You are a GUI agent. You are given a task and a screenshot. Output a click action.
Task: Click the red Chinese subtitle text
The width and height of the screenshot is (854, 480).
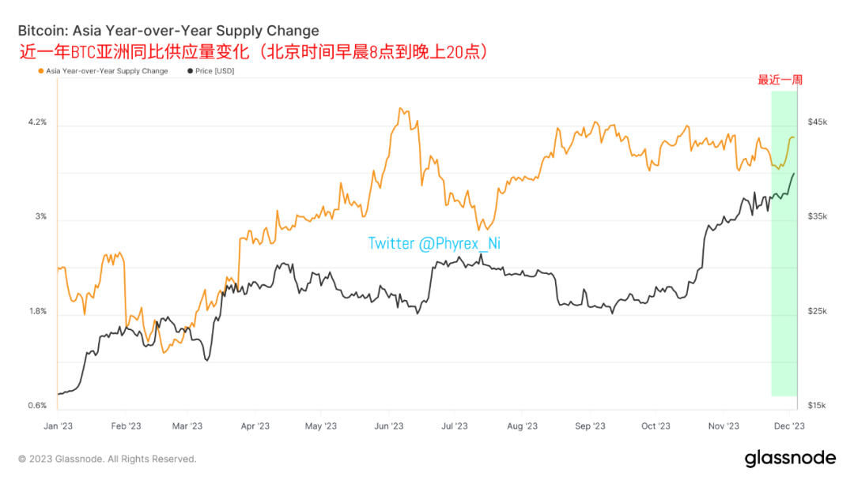[x=253, y=52]
